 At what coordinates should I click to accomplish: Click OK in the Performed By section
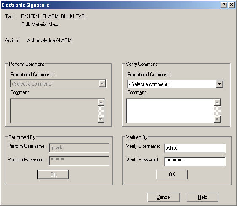click(53, 174)
